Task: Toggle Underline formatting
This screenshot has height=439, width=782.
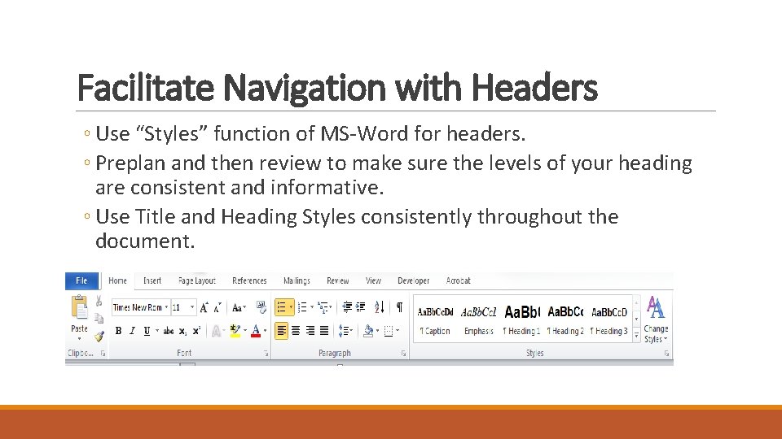Action: click(x=147, y=331)
